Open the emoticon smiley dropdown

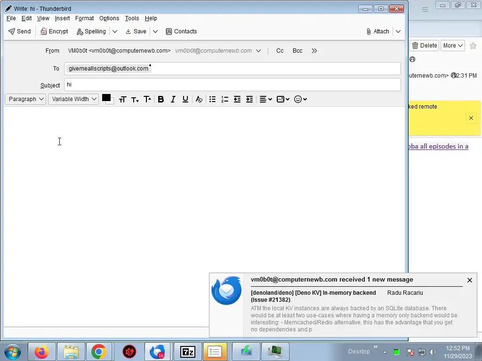coord(300,99)
